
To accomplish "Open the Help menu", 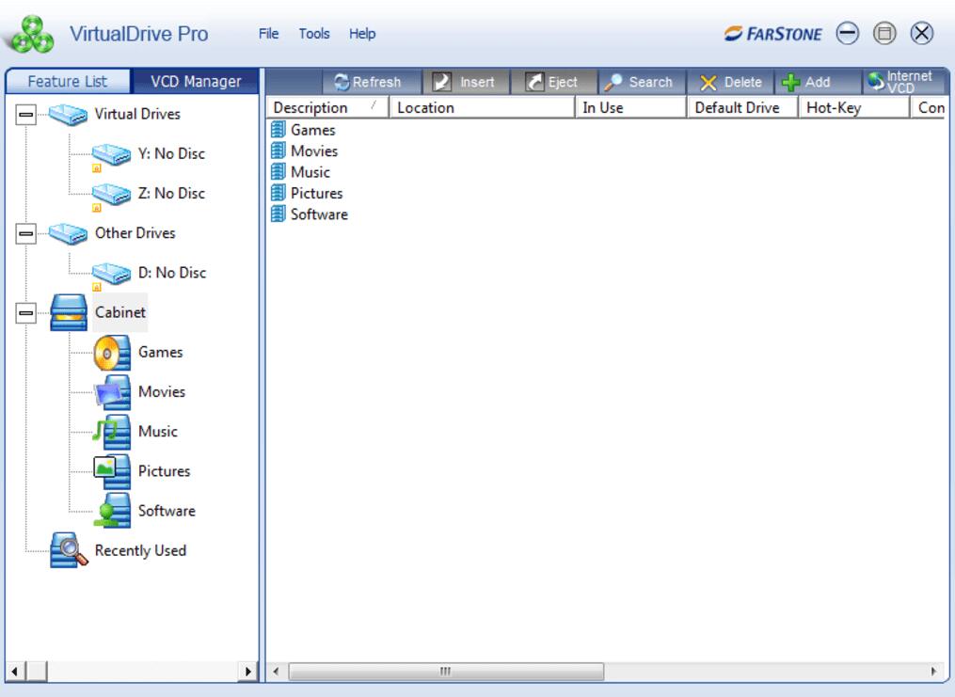I will coord(362,34).
